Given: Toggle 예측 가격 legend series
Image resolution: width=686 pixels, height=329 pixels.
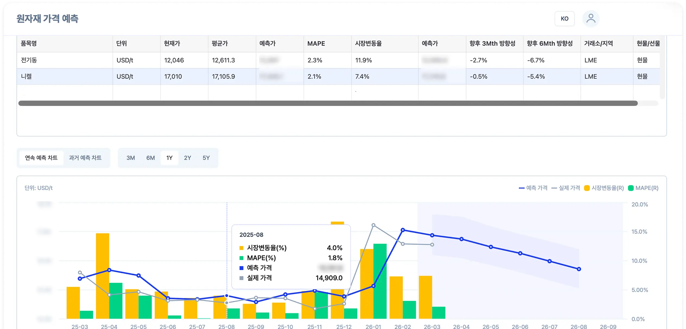Looking at the screenshot, I should 533,188.
